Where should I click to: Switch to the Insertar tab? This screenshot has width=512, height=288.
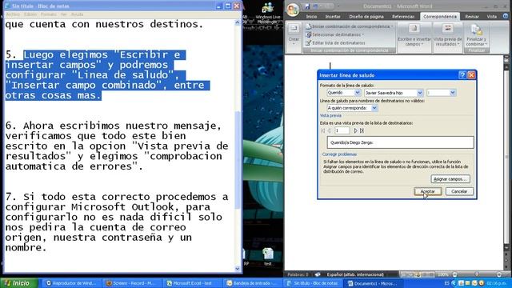click(x=333, y=16)
